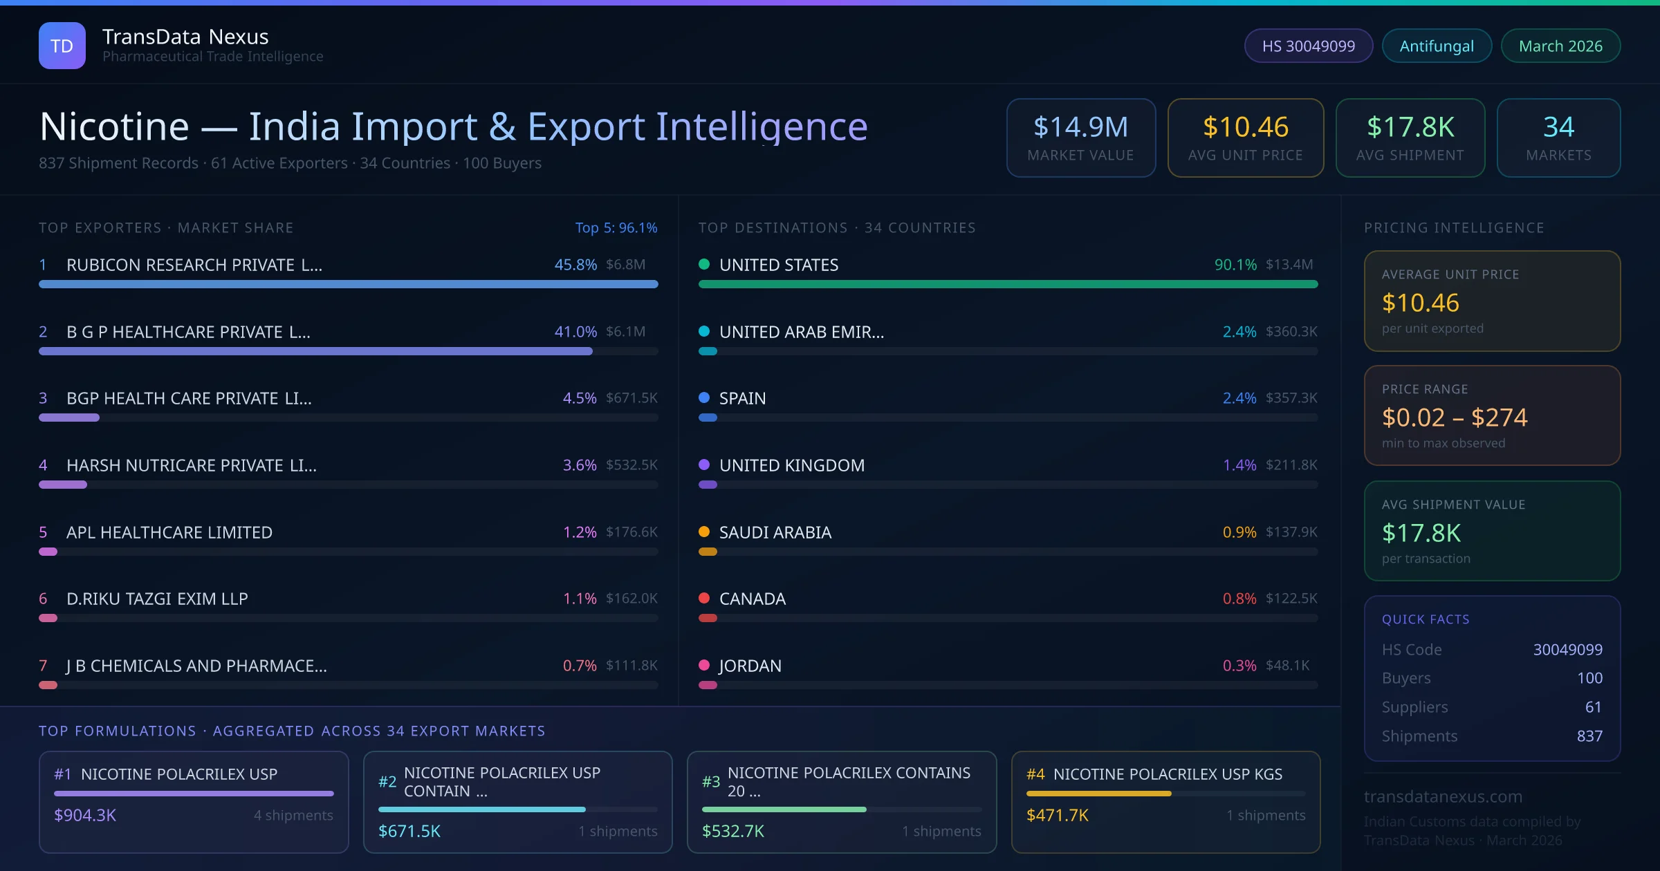Viewport: 1660px width, 871px height.
Task: Click the teal United Arab Emirates marker dot
Action: tap(704, 331)
